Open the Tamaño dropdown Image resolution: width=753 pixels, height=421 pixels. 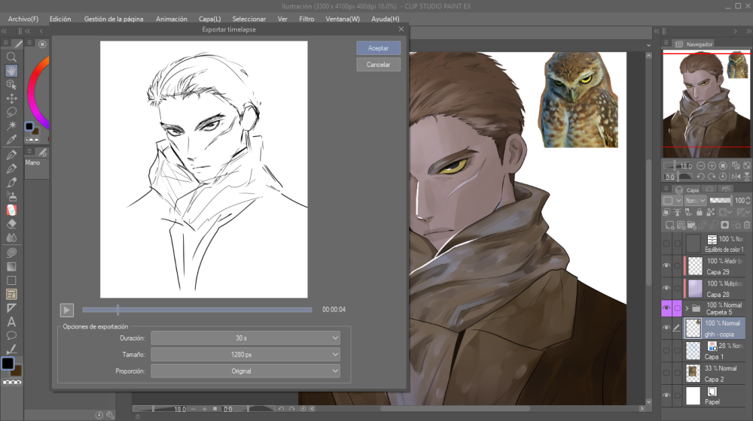(x=245, y=354)
